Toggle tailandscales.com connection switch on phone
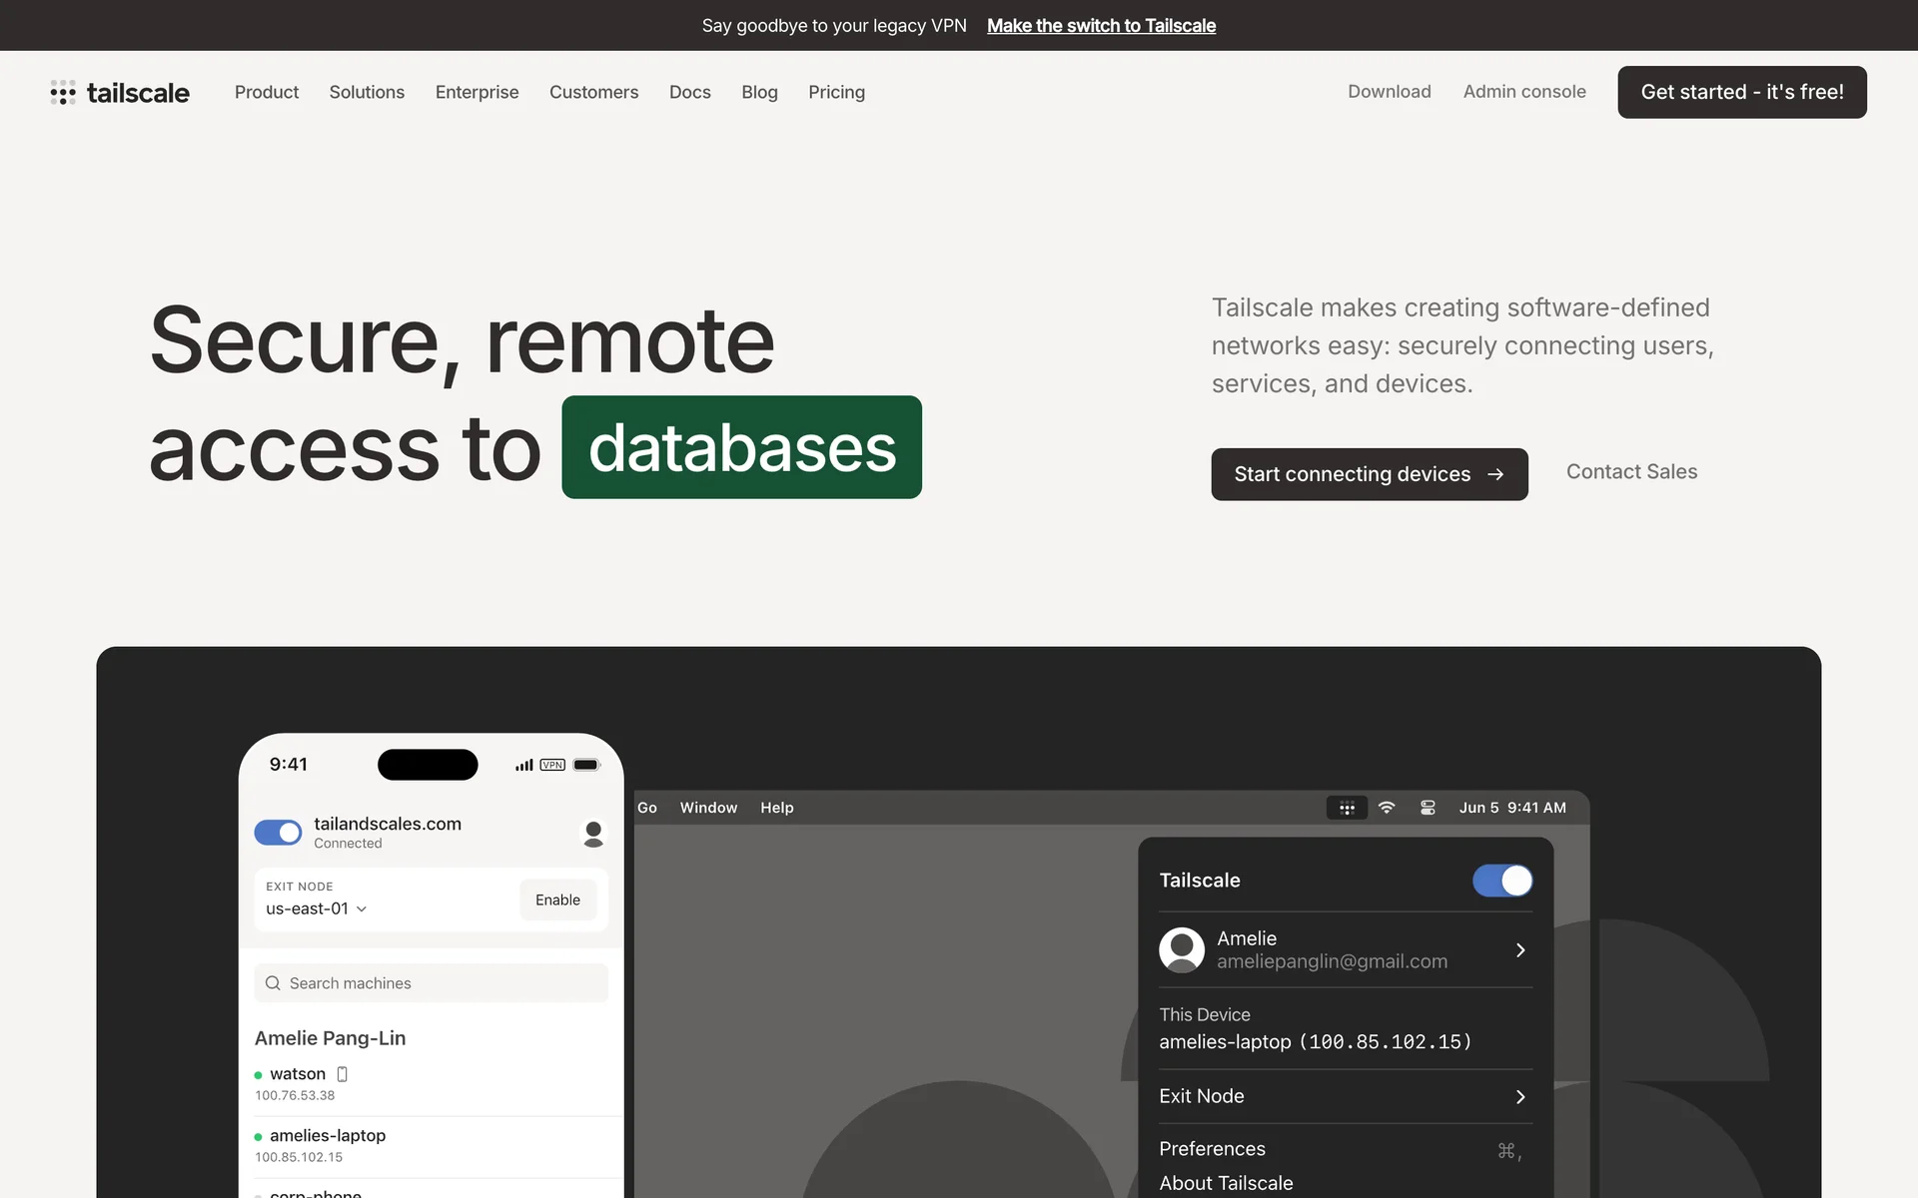Screen dimensions: 1918x1198 coord(278,833)
